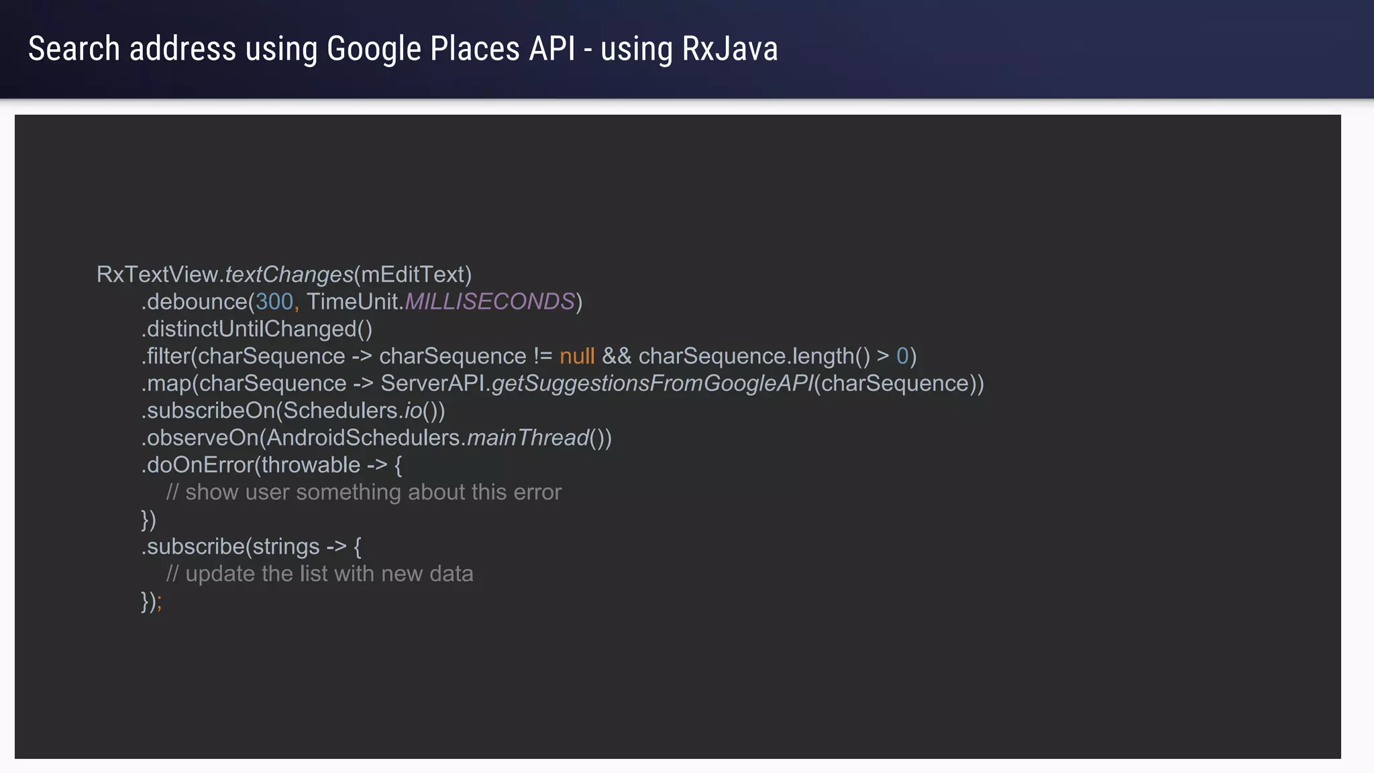The image size is (1374, 773).
Task: Click the line 'RxTextView.textChanges(mEditText)'
Action: click(284, 274)
